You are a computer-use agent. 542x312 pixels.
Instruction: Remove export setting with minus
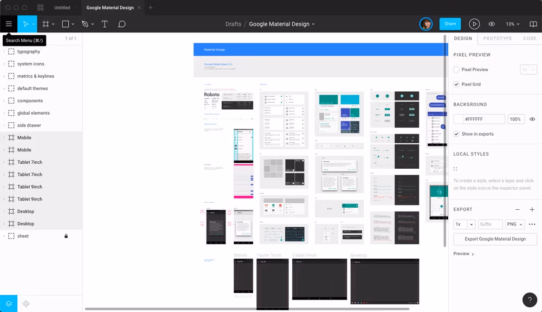(x=518, y=210)
